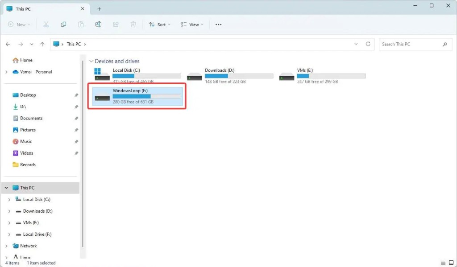Open the Sort dropdown menu
This screenshot has width=457, height=267.
(159, 25)
